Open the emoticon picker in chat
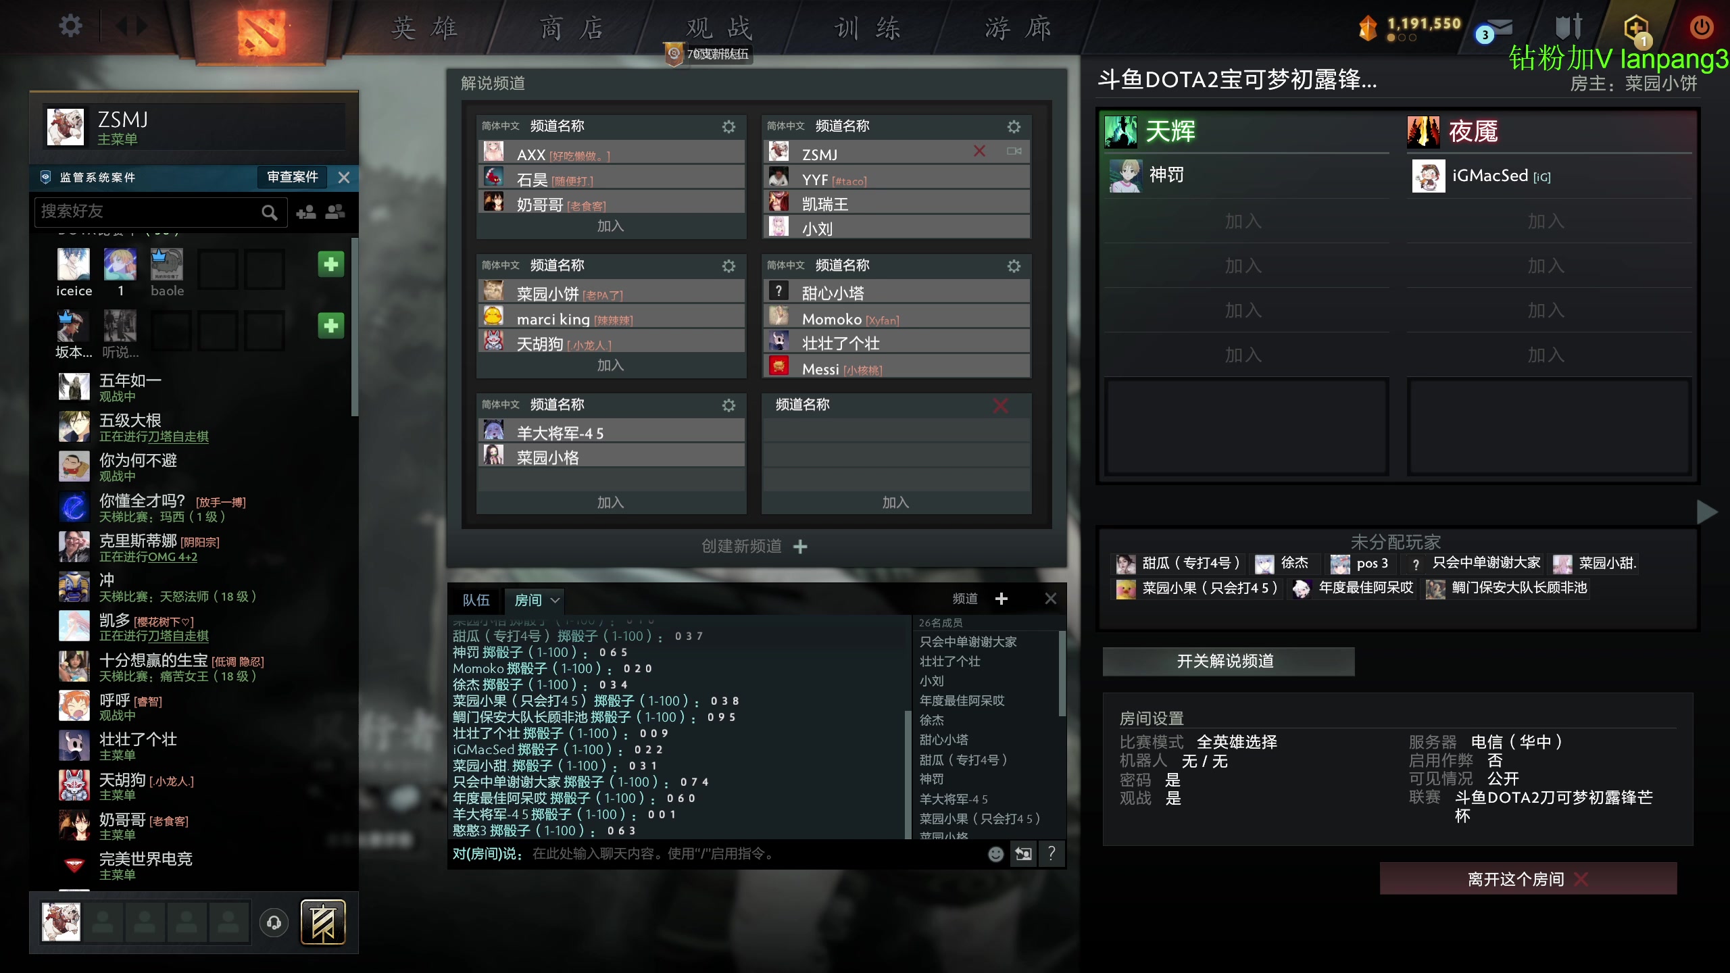 (995, 854)
